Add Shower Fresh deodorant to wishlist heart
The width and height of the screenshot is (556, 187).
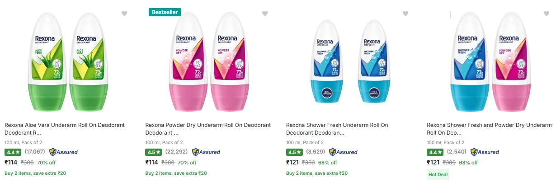[405, 14]
